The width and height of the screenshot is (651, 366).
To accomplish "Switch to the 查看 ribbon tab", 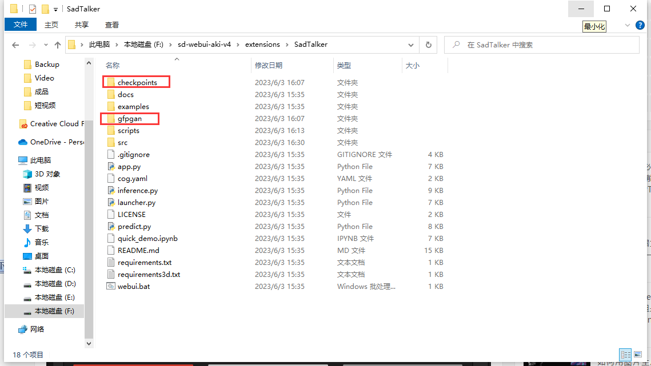I will [111, 25].
